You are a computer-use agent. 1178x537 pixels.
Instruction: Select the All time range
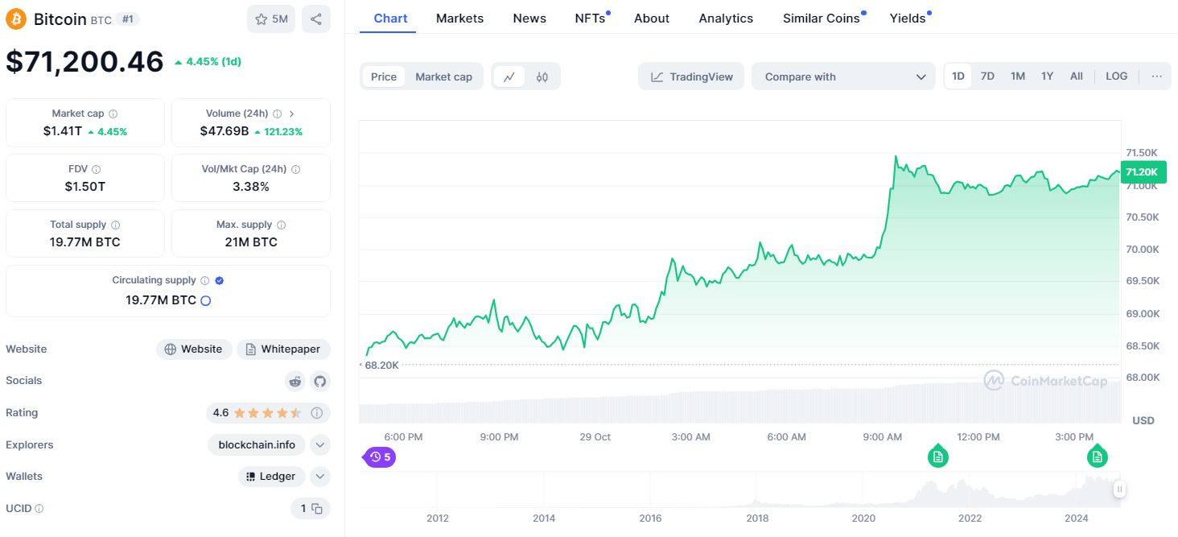pyautogui.click(x=1077, y=76)
